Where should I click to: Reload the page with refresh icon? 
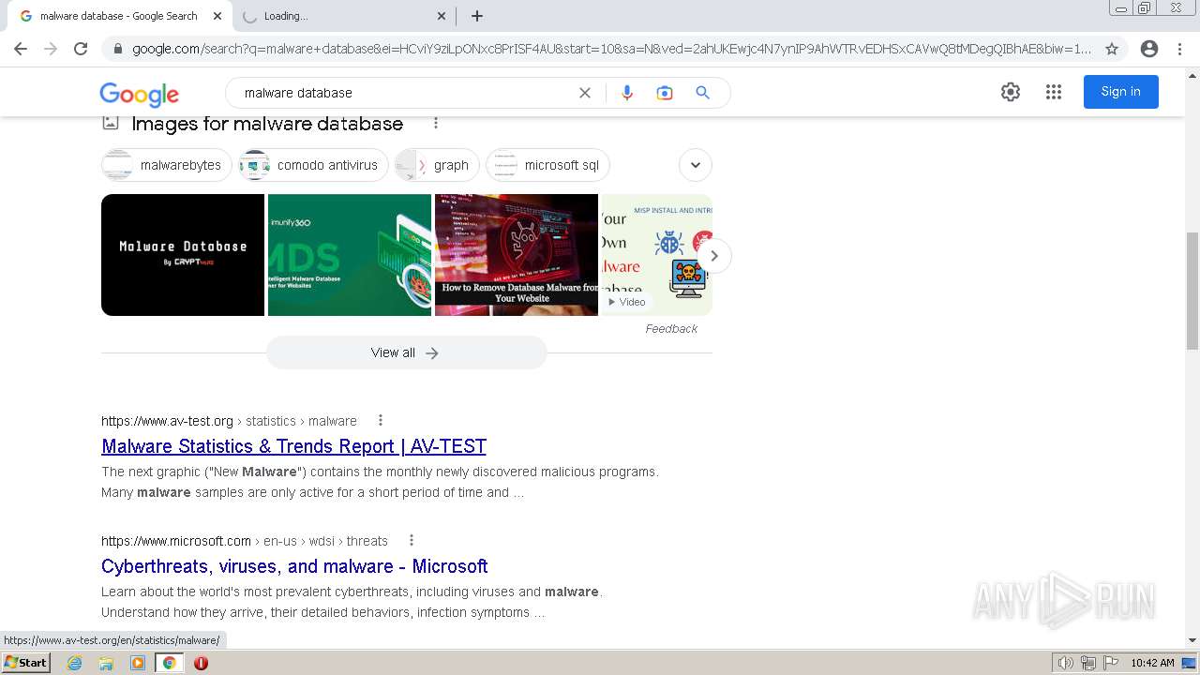click(x=81, y=49)
